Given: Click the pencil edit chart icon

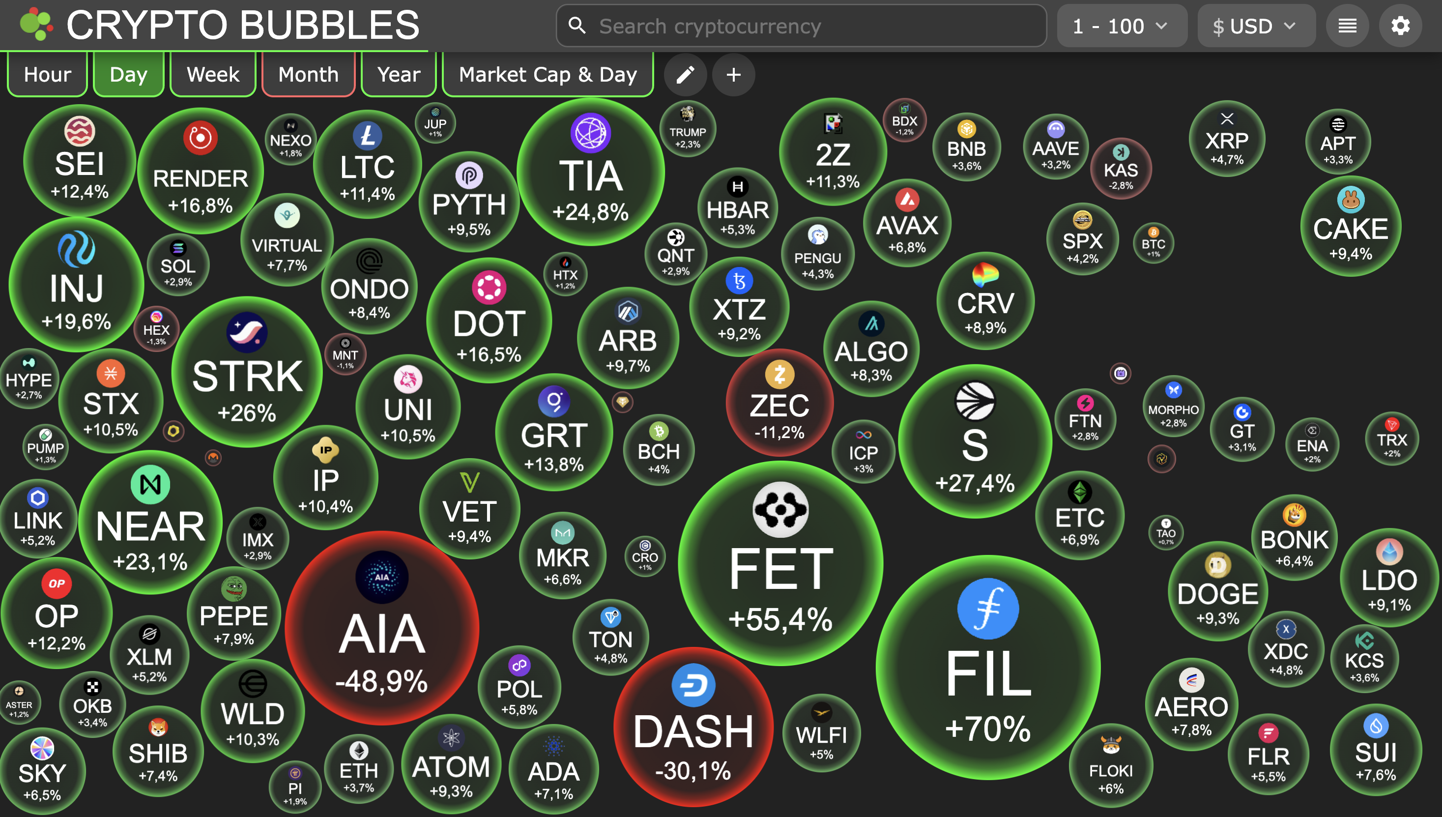Looking at the screenshot, I should (685, 75).
